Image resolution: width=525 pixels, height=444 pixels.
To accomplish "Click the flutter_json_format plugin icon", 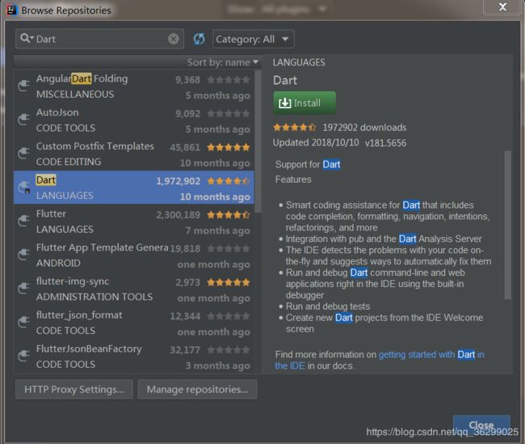I will click(x=23, y=323).
